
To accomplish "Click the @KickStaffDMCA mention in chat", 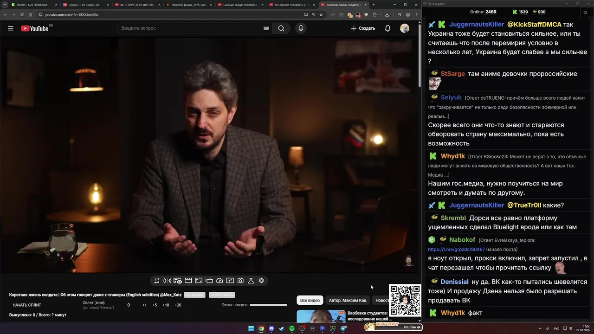I will point(534,24).
